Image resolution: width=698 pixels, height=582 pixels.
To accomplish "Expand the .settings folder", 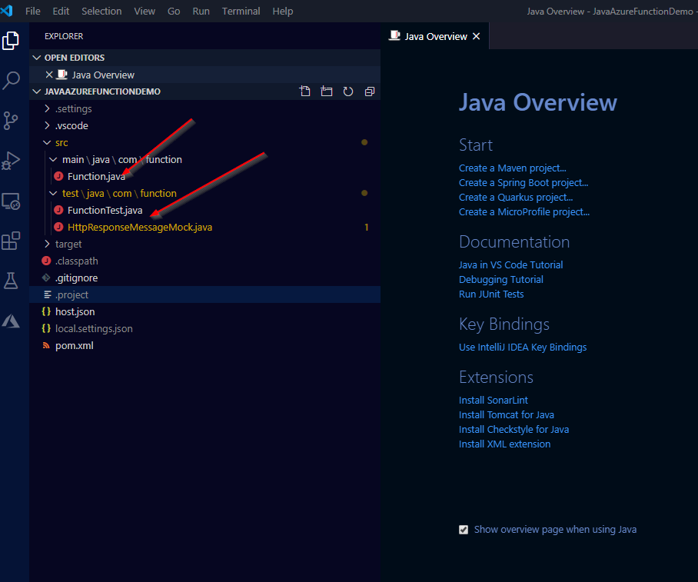I will click(x=73, y=108).
